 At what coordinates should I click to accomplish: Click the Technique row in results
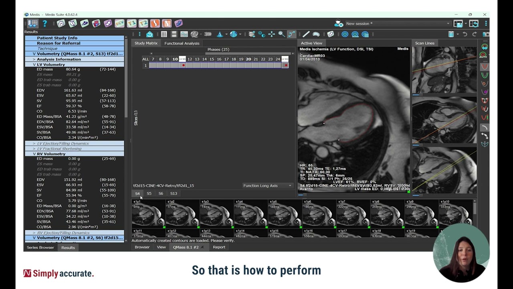click(75, 49)
